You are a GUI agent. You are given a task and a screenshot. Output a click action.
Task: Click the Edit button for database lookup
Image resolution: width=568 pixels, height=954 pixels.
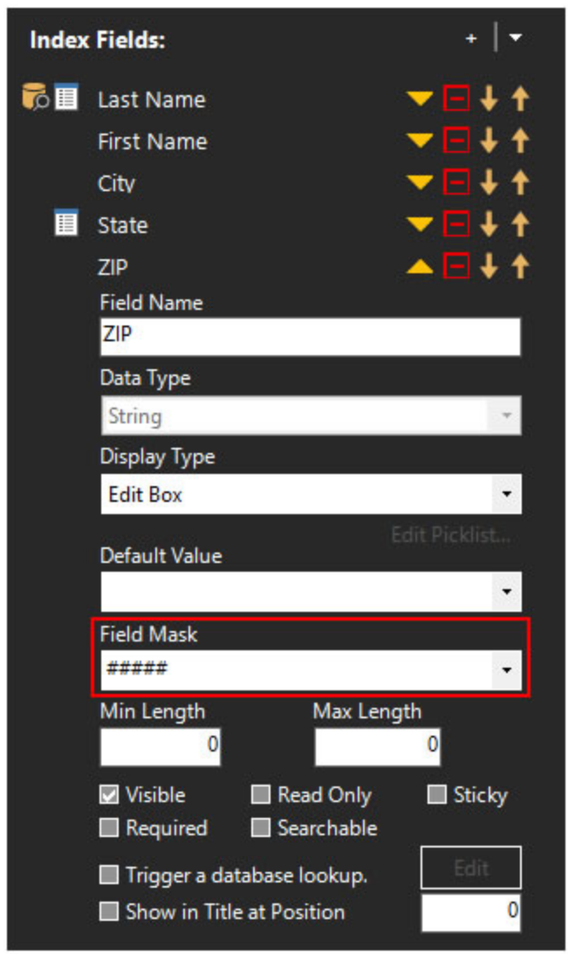click(470, 868)
